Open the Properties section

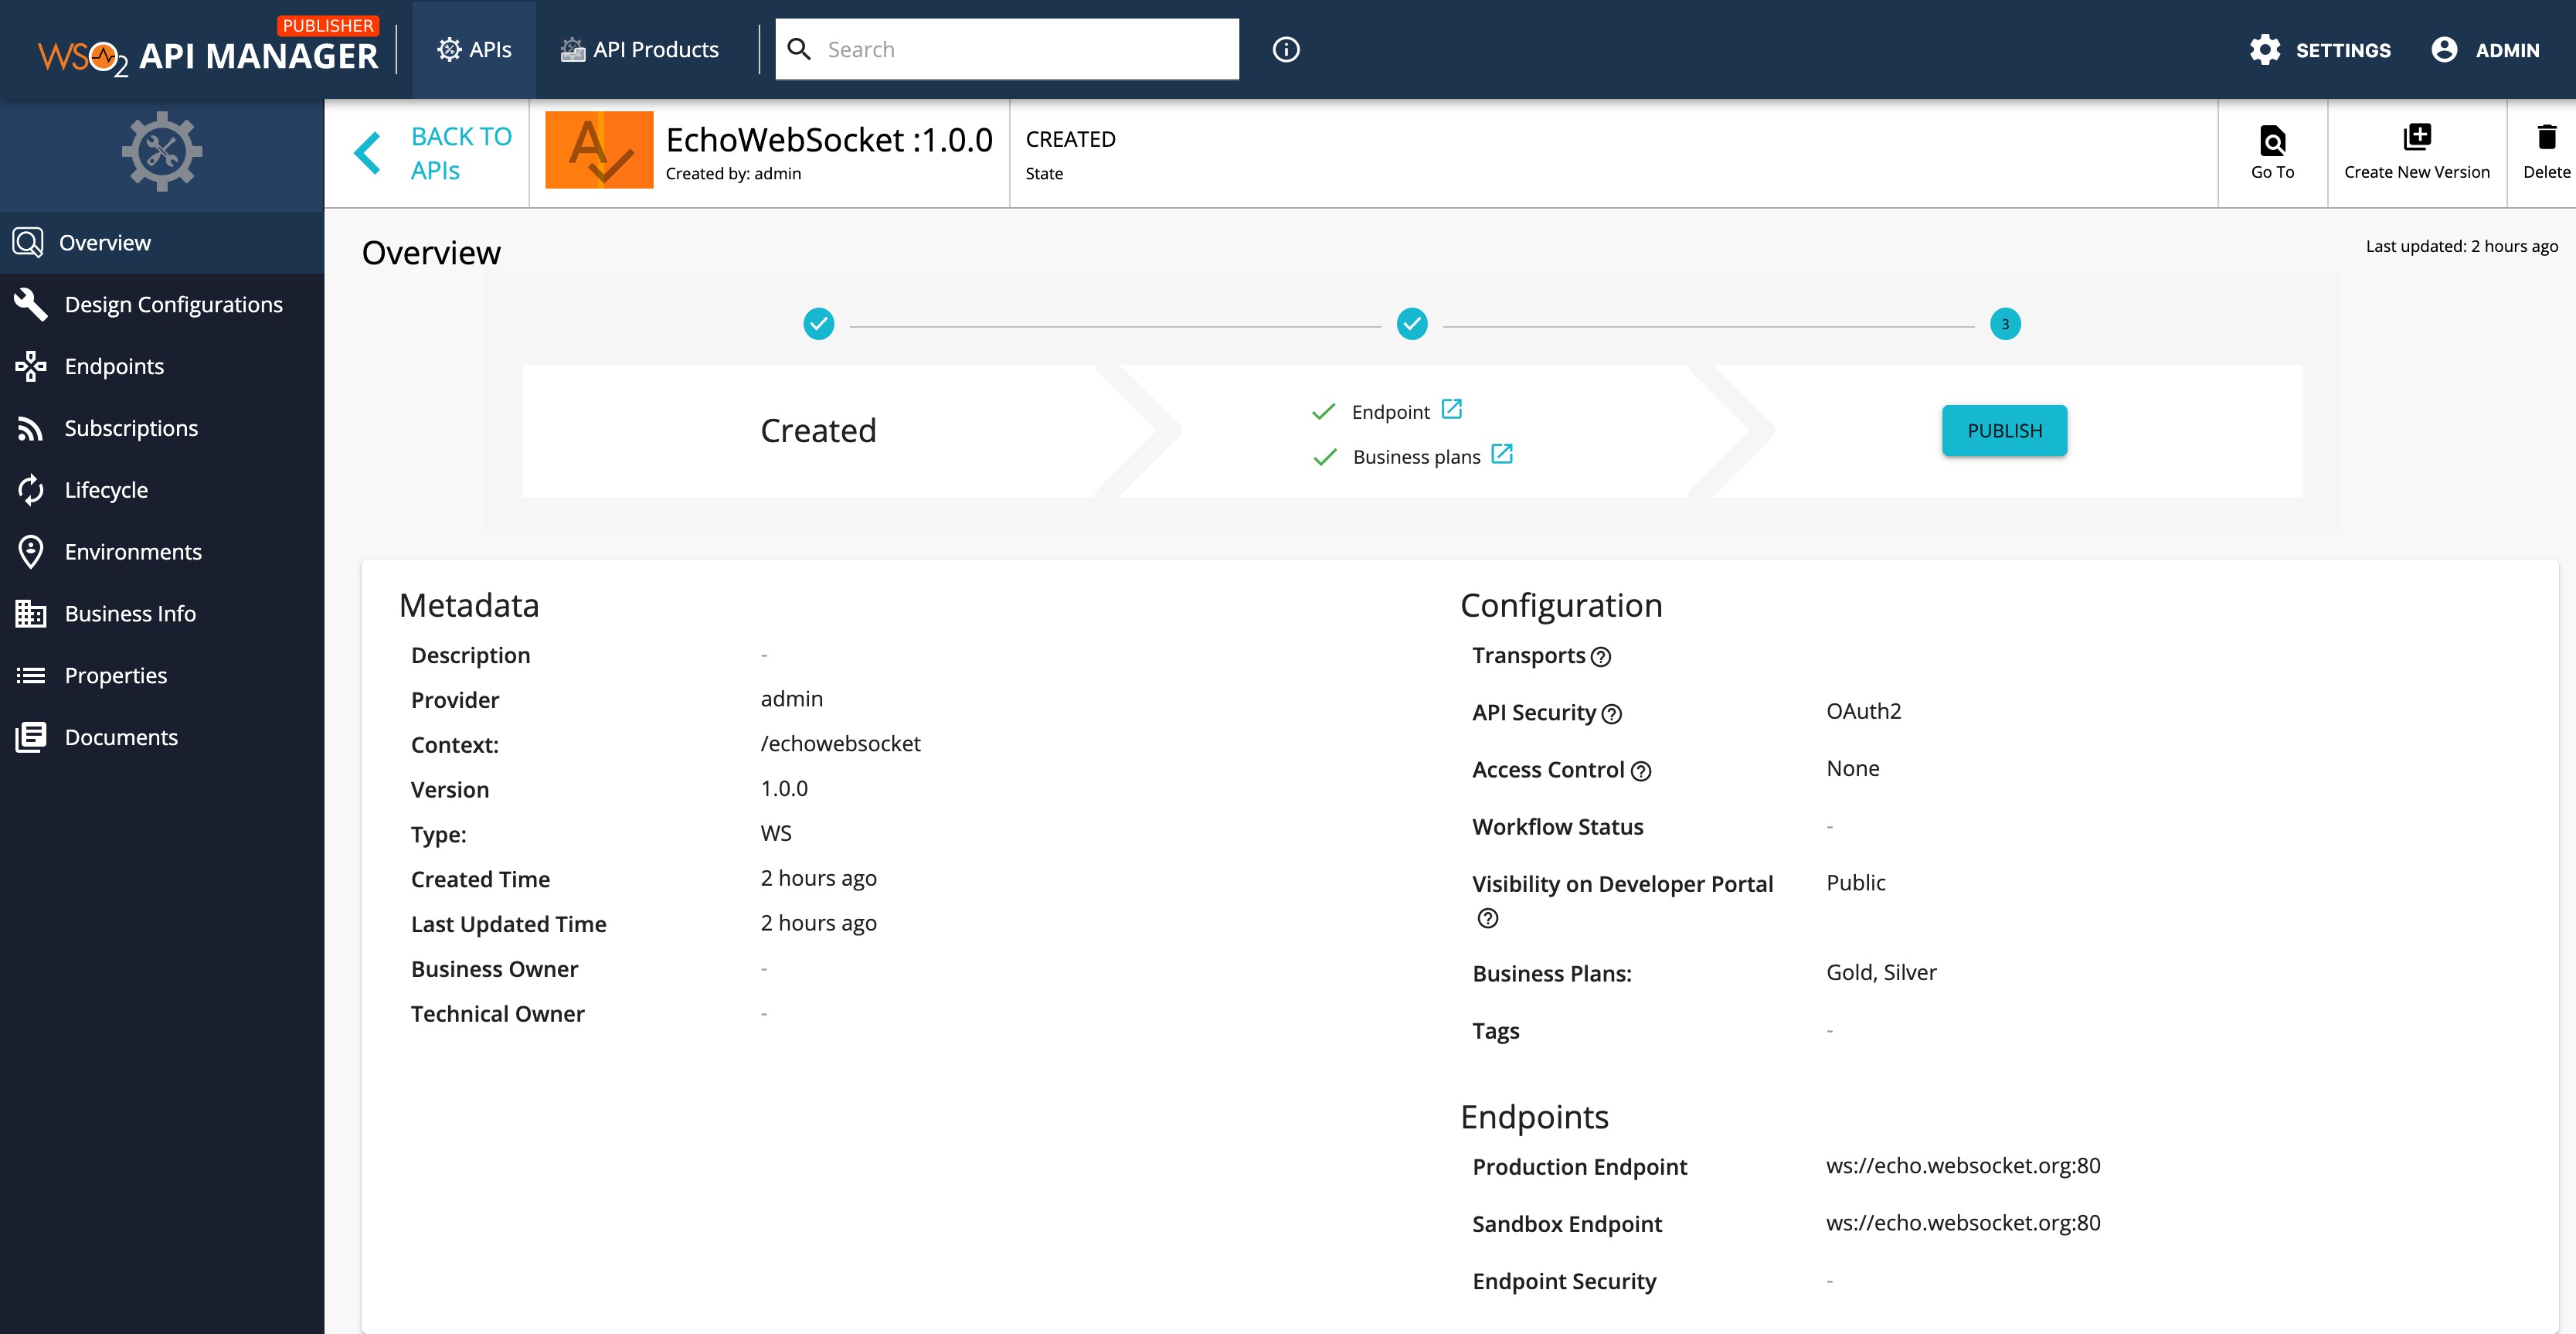pos(115,675)
